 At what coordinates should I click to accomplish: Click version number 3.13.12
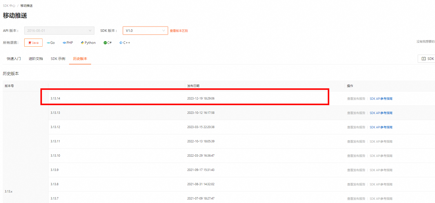[55, 127]
